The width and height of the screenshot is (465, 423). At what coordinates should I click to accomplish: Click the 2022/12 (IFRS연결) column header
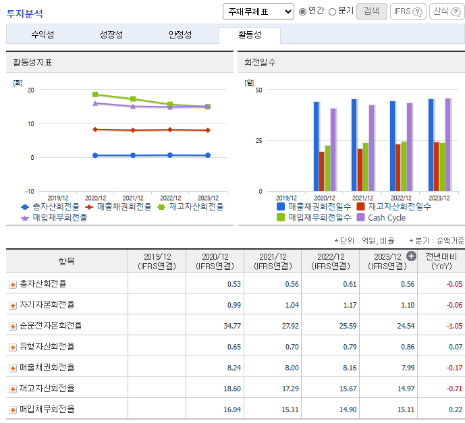coord(331,261)
